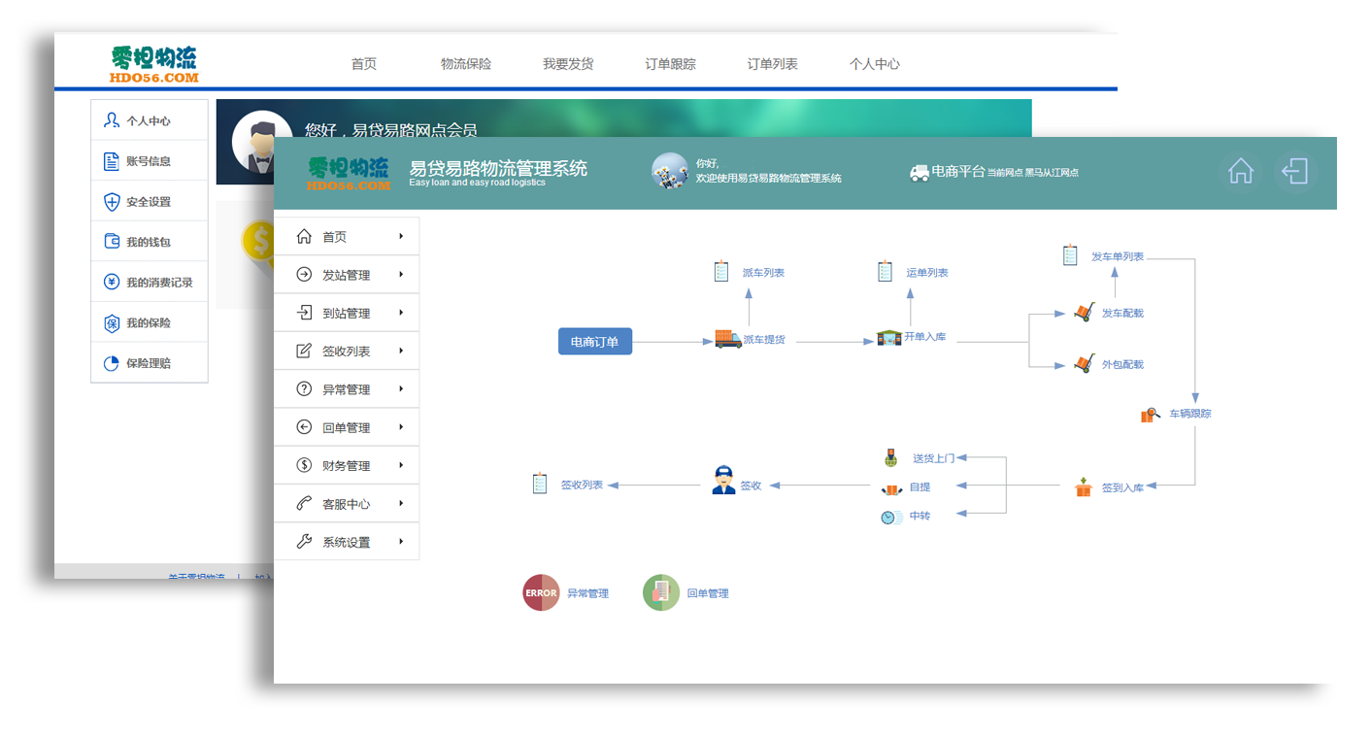Expand the 发站管理 sidebar menu arrow
Viewport: 1371px width, 738px height.
tap(401, 275)
